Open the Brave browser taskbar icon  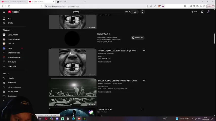[79, 119]
